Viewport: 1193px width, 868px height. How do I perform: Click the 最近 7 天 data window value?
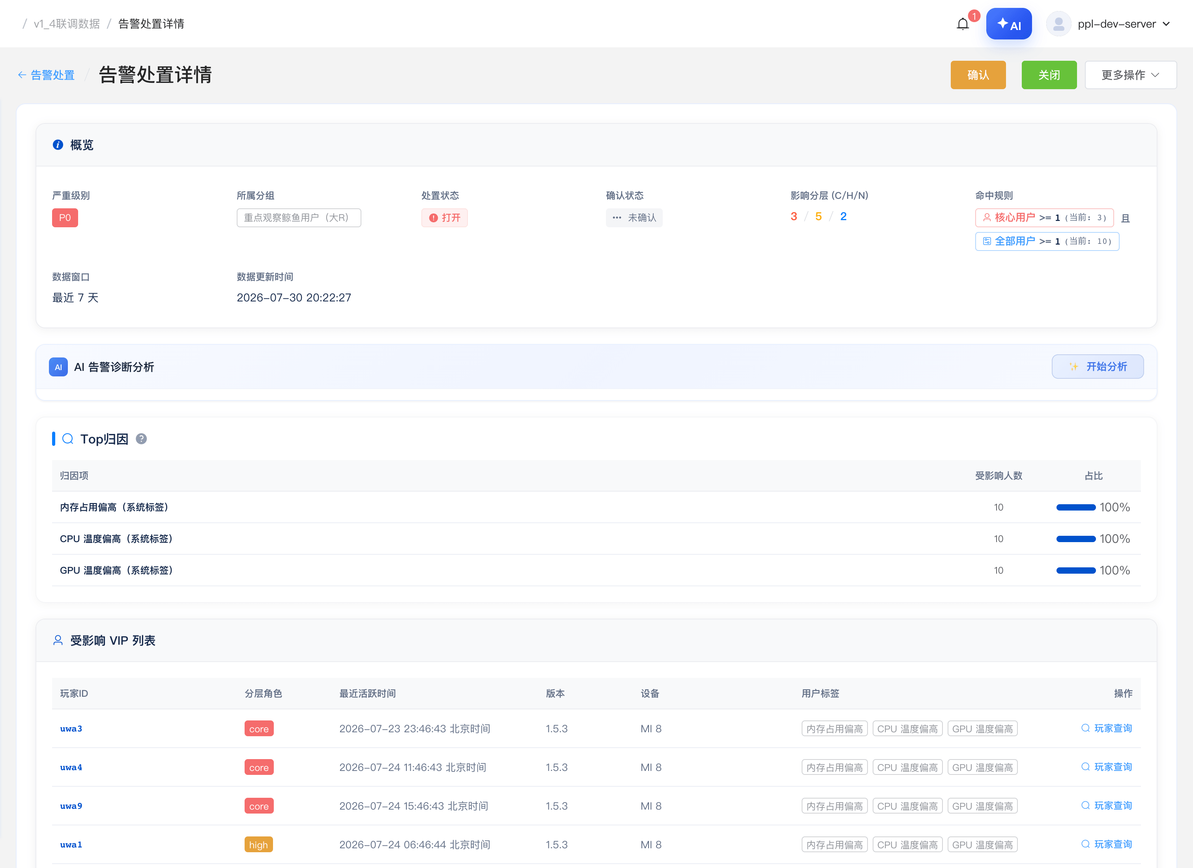tap(75, 298)
